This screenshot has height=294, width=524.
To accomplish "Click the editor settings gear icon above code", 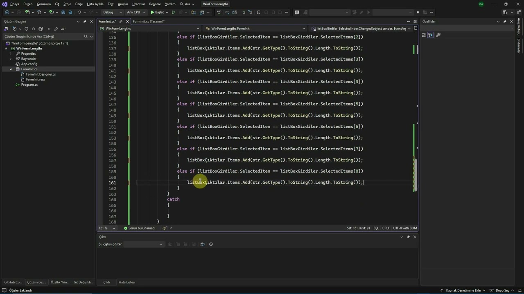I will (x=415, y=21).
